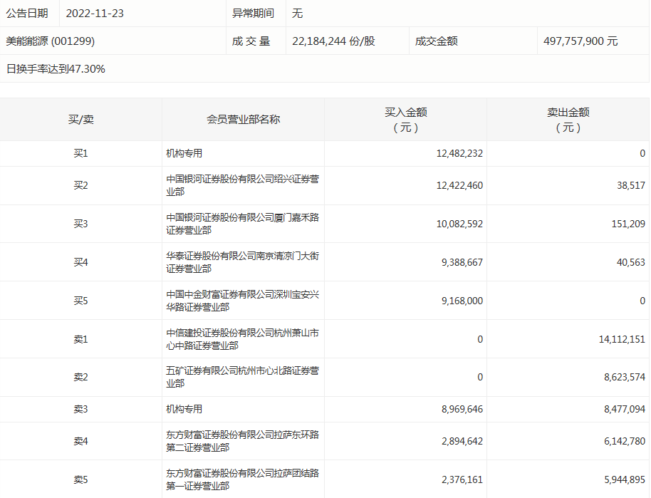Click 中信建投证券杭州萧山市心中路 entry
This screenshot has width=651, height=498.
[x=242, y=339]
